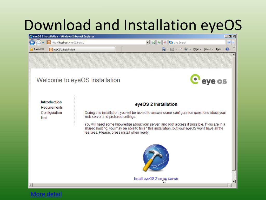This screenshot has width=266, height=200.
Task: Click the horizontal scrollbar left arrow
Action: click(x=31, y=185)
